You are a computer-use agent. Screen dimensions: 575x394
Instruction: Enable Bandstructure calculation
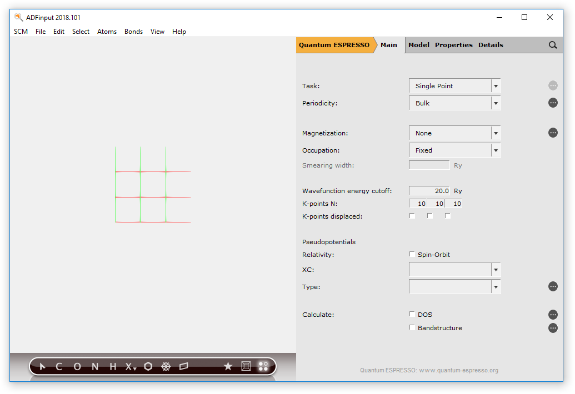(x=412, y=327)
